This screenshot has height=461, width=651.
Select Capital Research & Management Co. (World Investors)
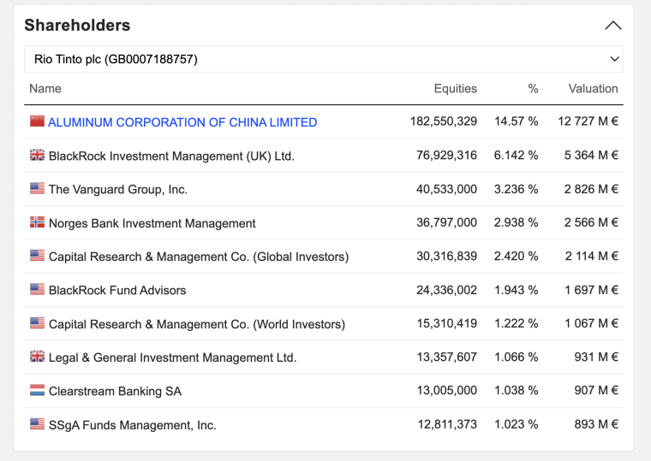pyautogui.click(x=197, y=324)
